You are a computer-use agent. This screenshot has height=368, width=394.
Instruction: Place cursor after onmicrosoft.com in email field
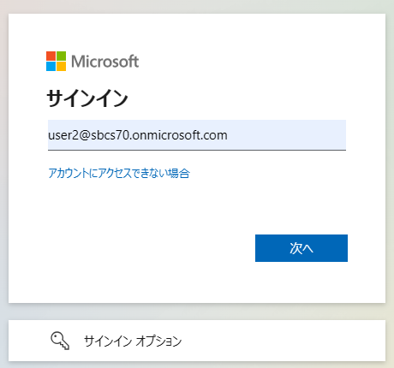coord(228,135)
